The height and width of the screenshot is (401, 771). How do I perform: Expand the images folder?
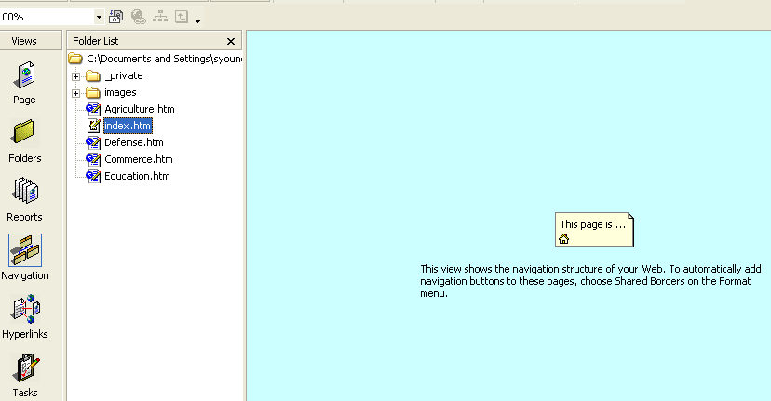[x=76, y=93]
